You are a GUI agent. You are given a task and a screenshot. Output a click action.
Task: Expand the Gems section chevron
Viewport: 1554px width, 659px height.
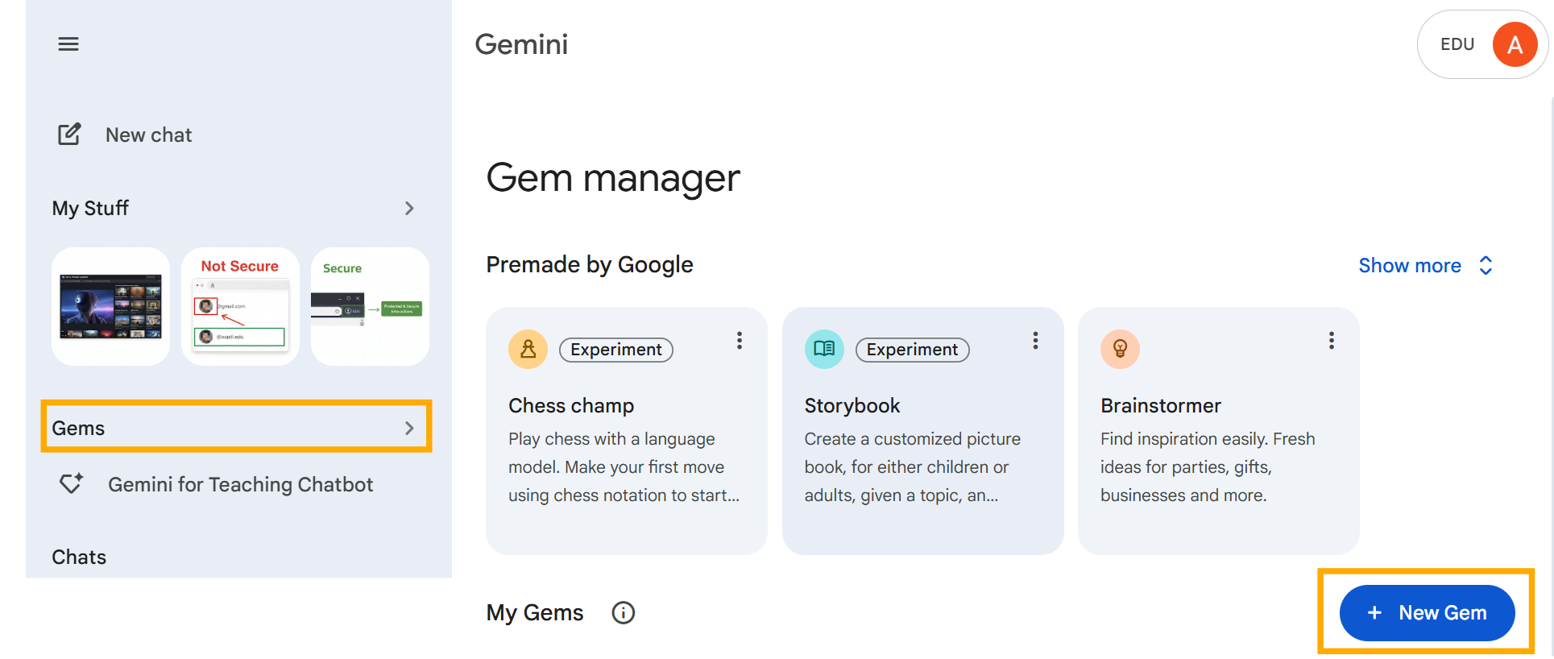(x=409, y=428)
